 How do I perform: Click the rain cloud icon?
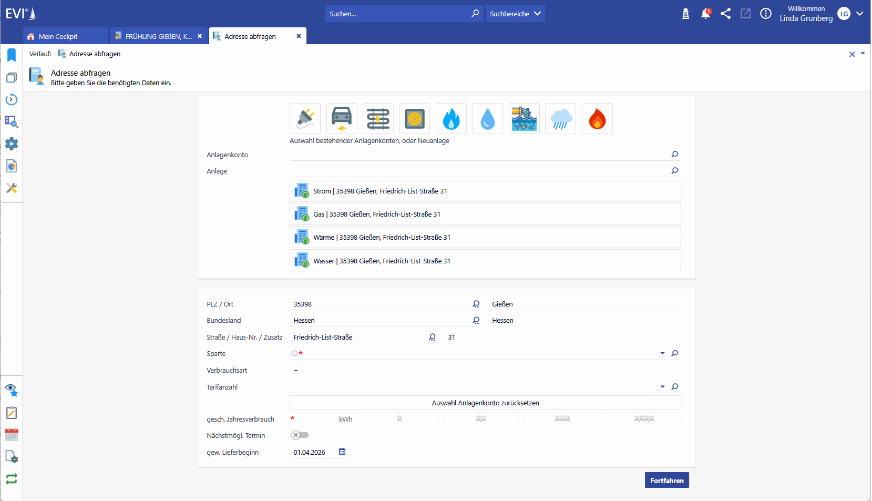pos(560,119)
